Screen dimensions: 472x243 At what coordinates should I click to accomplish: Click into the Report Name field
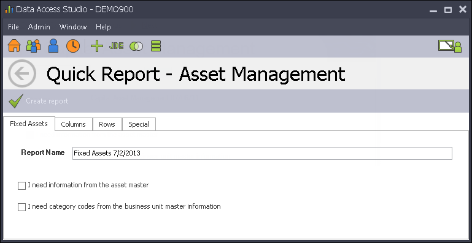click(262, 153)
